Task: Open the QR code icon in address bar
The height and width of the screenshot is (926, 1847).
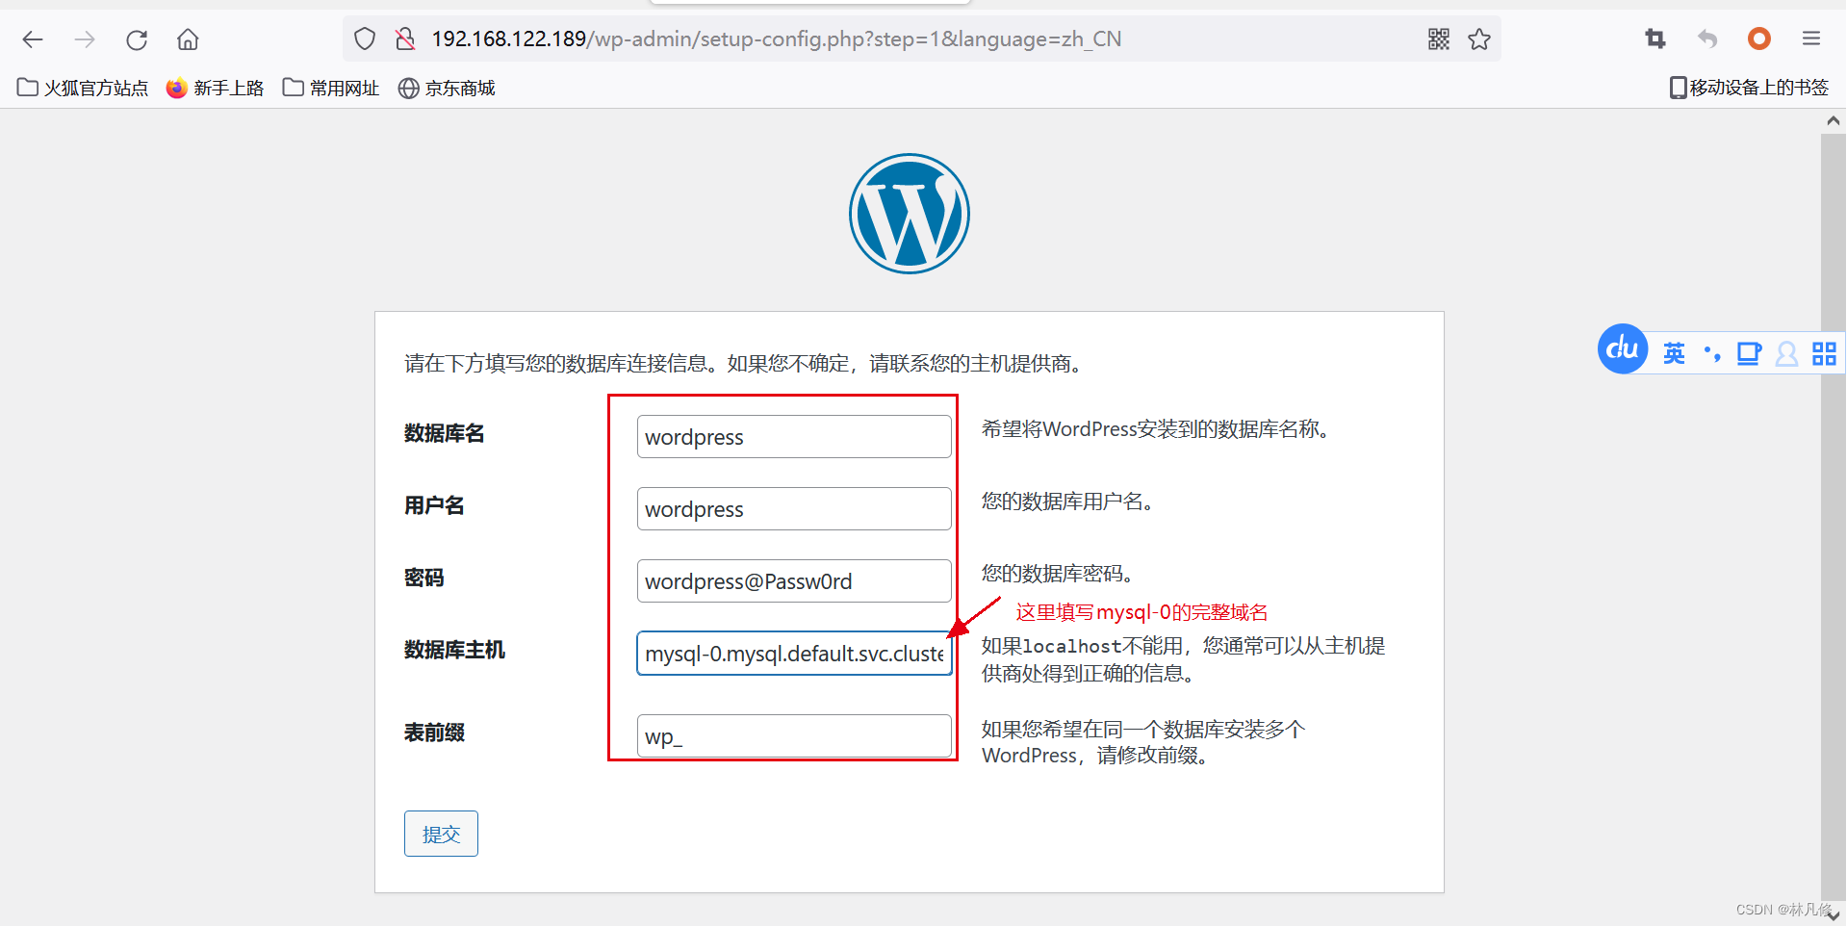Action: coord(1439,39)
